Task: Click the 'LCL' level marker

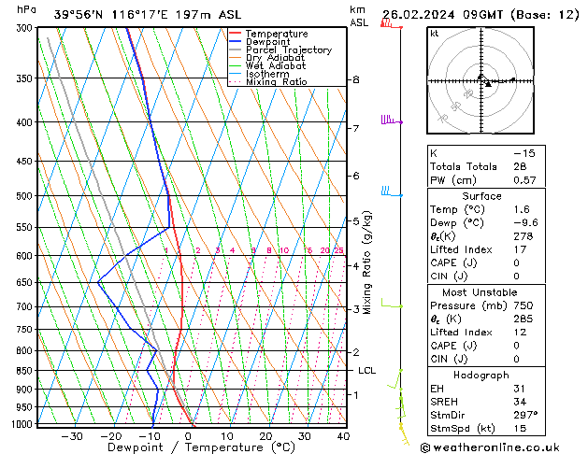Action: click(x=366, y=371)
